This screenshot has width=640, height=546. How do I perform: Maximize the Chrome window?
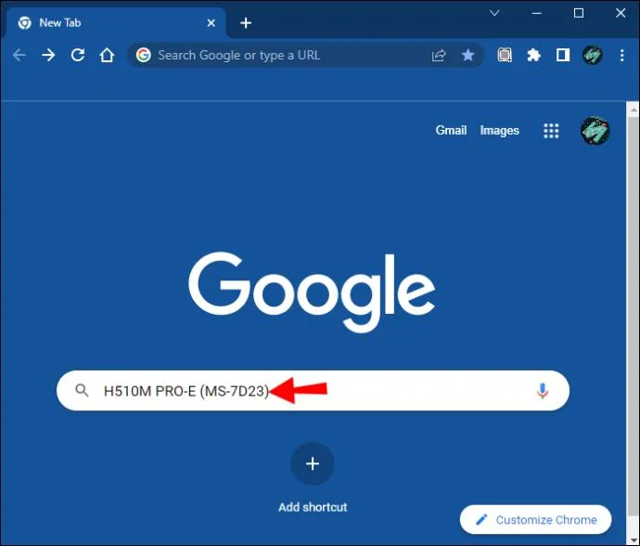(579, 13)
